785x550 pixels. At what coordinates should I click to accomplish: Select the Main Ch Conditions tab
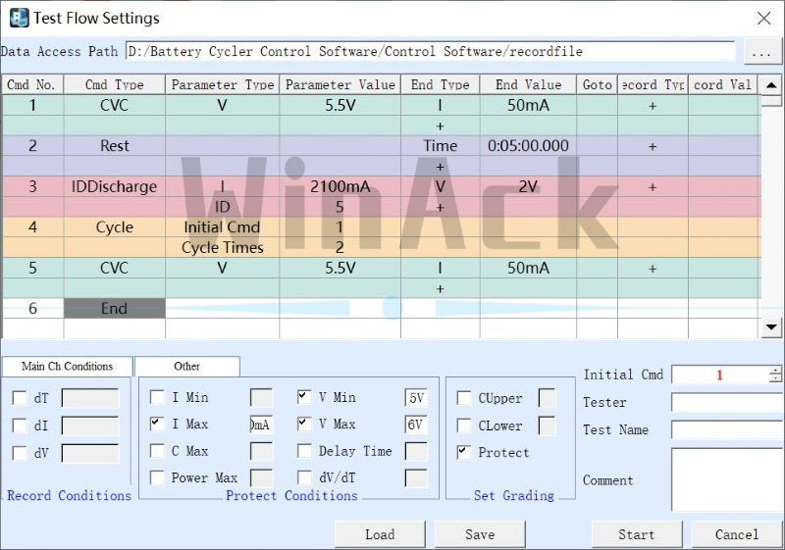point(67,367)
